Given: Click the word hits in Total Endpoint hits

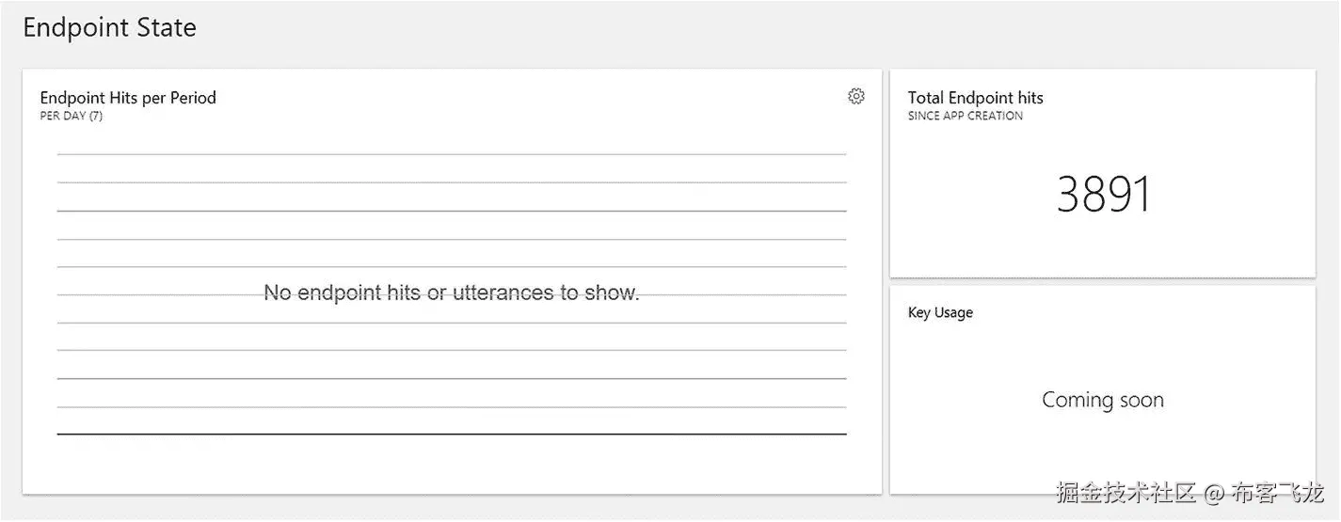Looking at the screenshot, I should point(1029,98).
